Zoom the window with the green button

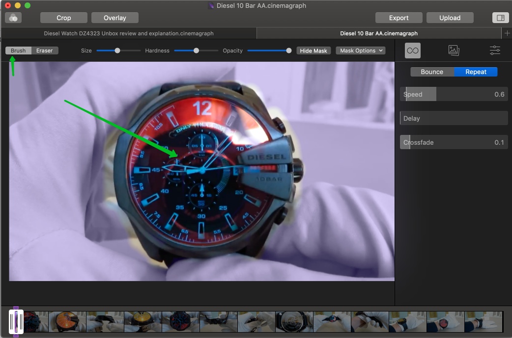click(28, 5)
